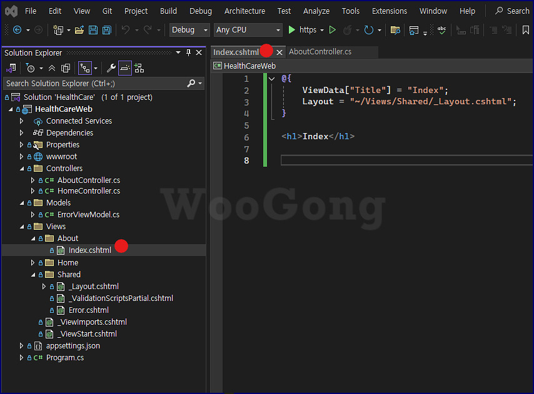Select appsettings.json in the tree
Image resolution: width=534 pixels, height=394 pixels.
tap(73, 346)
